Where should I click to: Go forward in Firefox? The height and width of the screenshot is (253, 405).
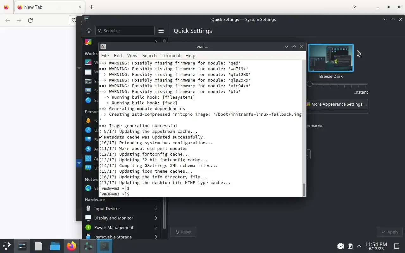coord(19,20)
